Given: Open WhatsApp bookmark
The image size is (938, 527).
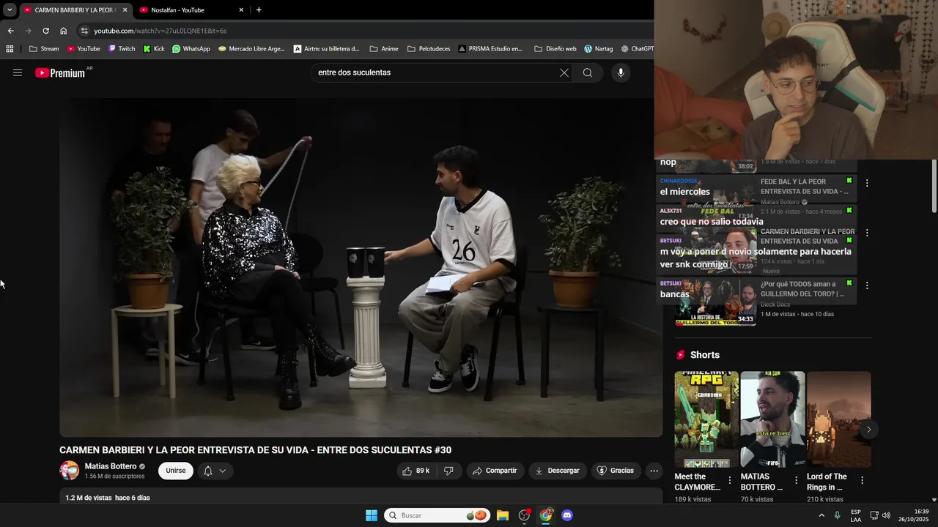Looking at the screenshot, I should click(191, 49).
